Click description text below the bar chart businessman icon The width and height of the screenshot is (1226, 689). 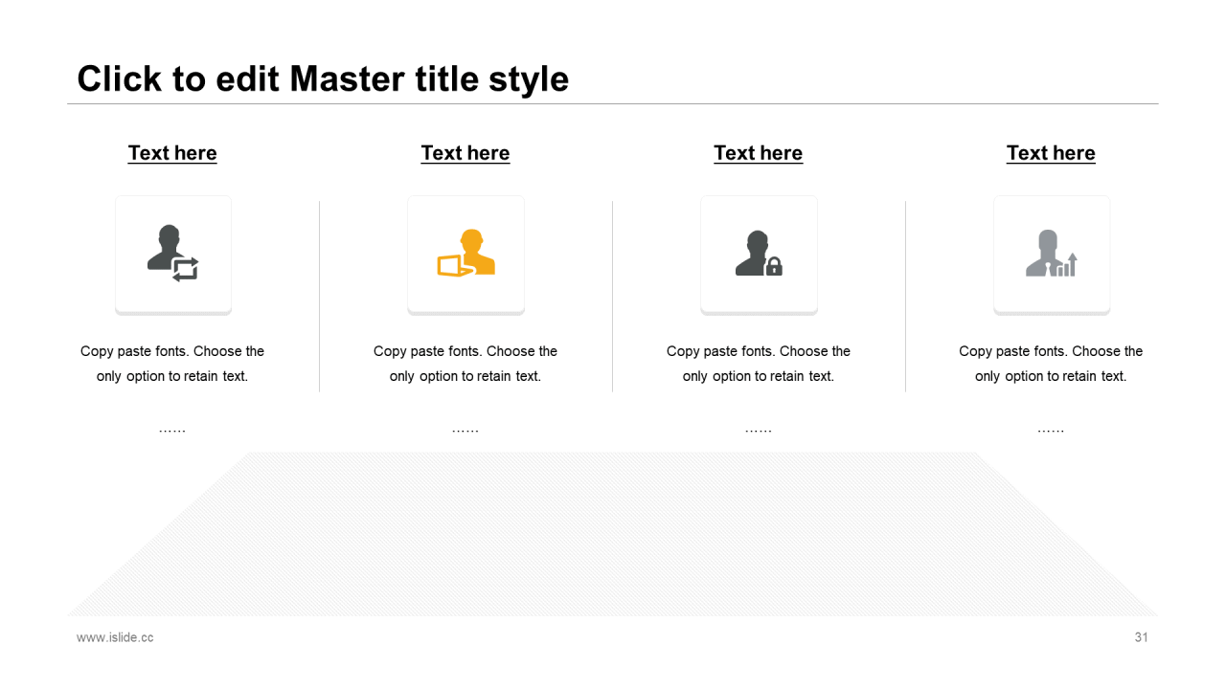pyautogui.click(x=1051, y=364)
